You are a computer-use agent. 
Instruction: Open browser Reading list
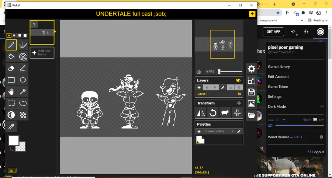tap(318, 20)
